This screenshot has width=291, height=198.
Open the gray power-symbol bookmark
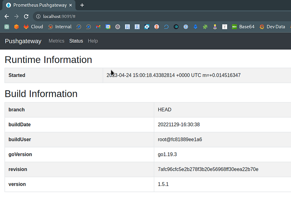click(x=117, y=27)
